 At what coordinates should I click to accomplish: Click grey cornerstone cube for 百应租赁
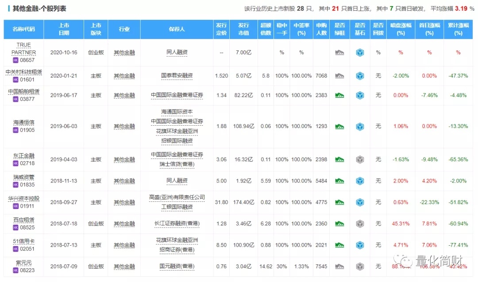coord(360,224)
